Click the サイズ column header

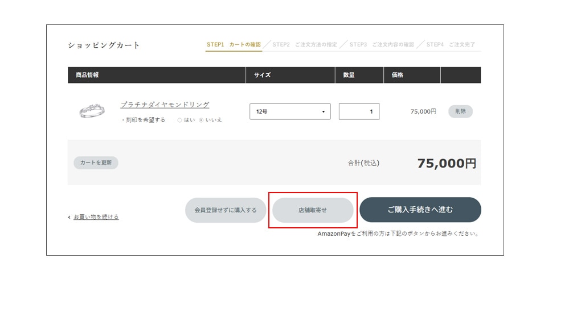point(262,75)
